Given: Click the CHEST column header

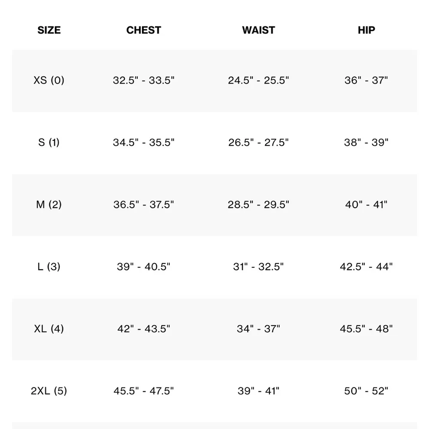Looking at the screenshot, I should tap(144, 30).
